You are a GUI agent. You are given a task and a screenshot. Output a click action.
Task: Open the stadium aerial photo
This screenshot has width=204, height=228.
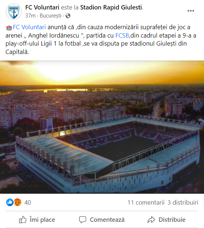(102, 127)
